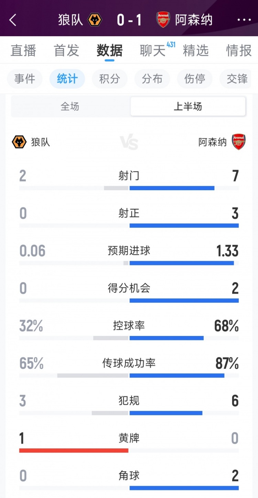Open the 情报 tab
The width and height of the screenshot is (258, 498).
[239, 51]
